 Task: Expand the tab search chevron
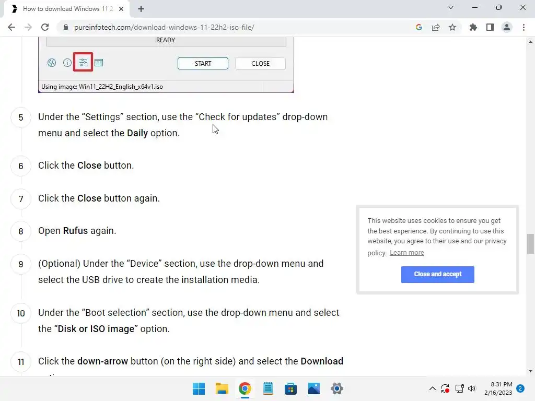coord(451,7)
